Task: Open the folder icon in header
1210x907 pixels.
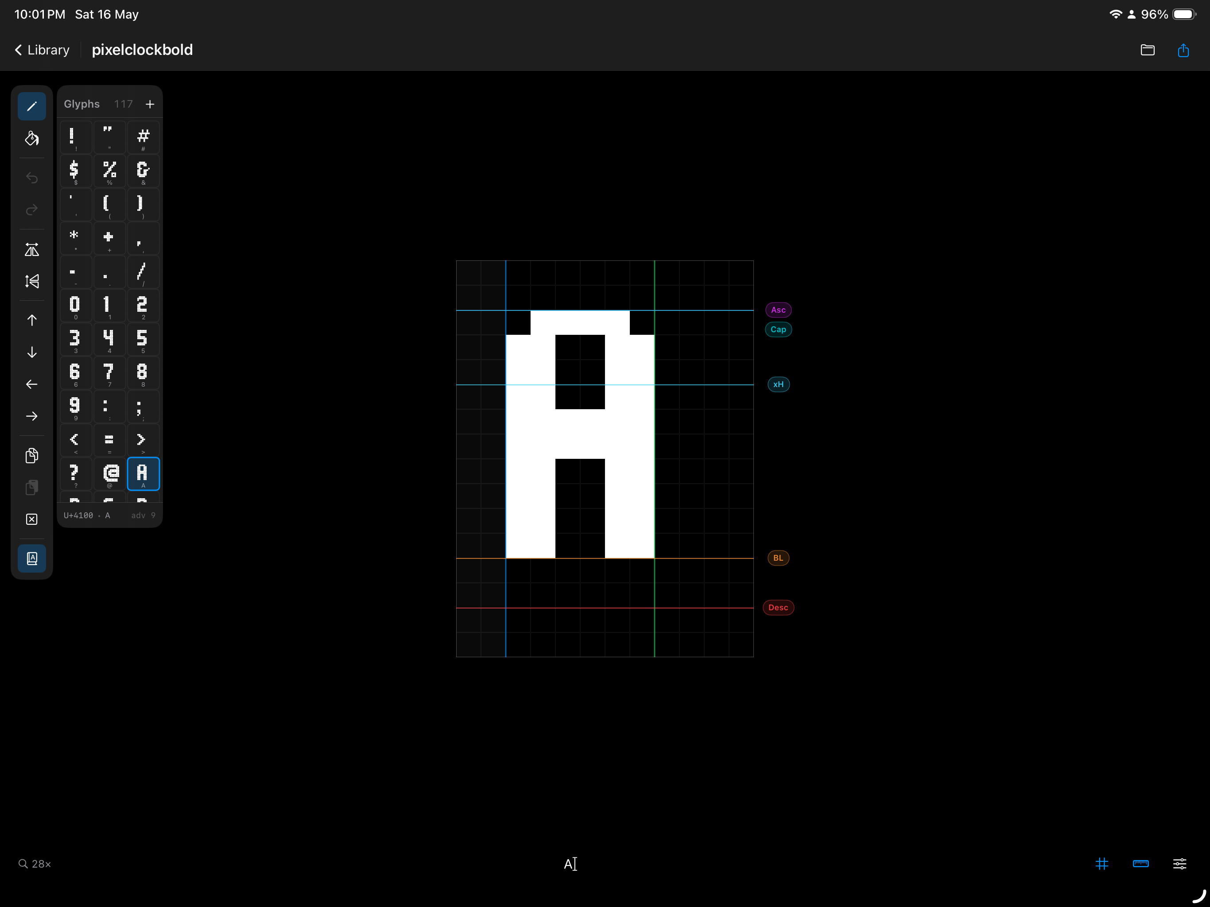Action: [x=1148, y=50]
